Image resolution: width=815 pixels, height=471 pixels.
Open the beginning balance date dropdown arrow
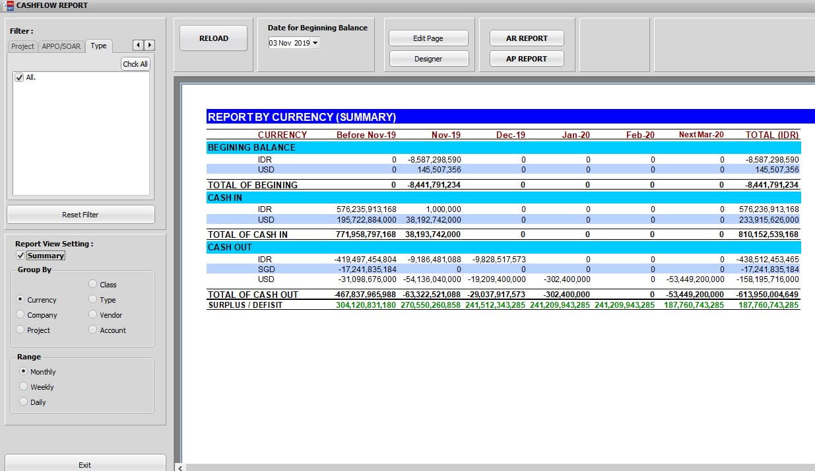[x=315, y=43]
